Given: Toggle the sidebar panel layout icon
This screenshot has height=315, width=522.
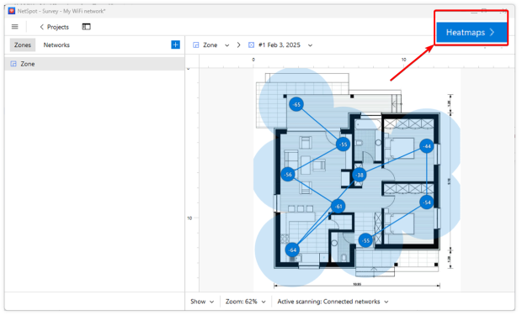Looking at the screenshot, I should point(86,27).
